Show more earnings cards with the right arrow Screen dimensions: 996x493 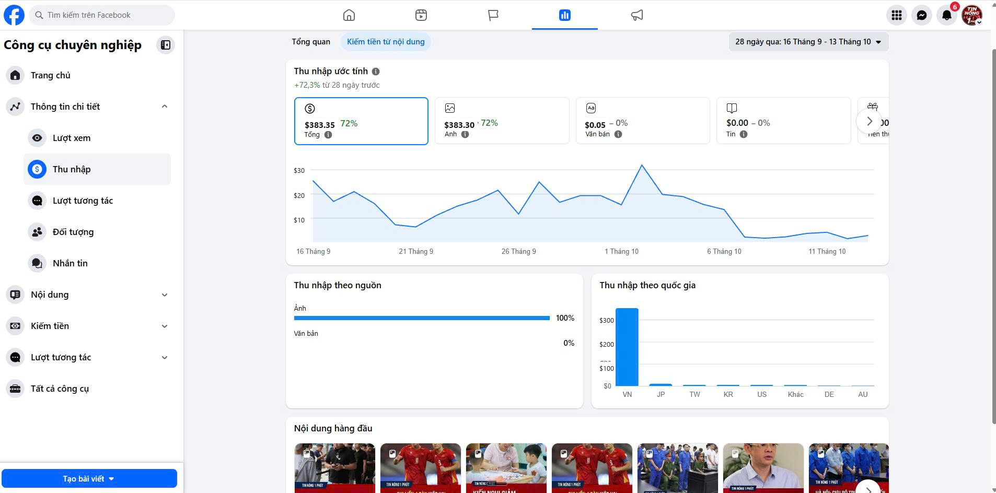coord(869,121)
